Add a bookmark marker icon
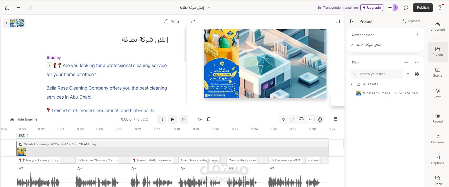The width and height of the screenshot is (449, 187). coord(209,119)
